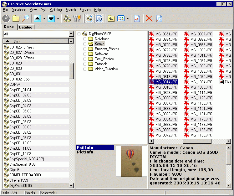Image resolution: width=234 pixels, height=196 pixels.
Task: Select file IMG_0814.JPG
Action: click(166, 82)
